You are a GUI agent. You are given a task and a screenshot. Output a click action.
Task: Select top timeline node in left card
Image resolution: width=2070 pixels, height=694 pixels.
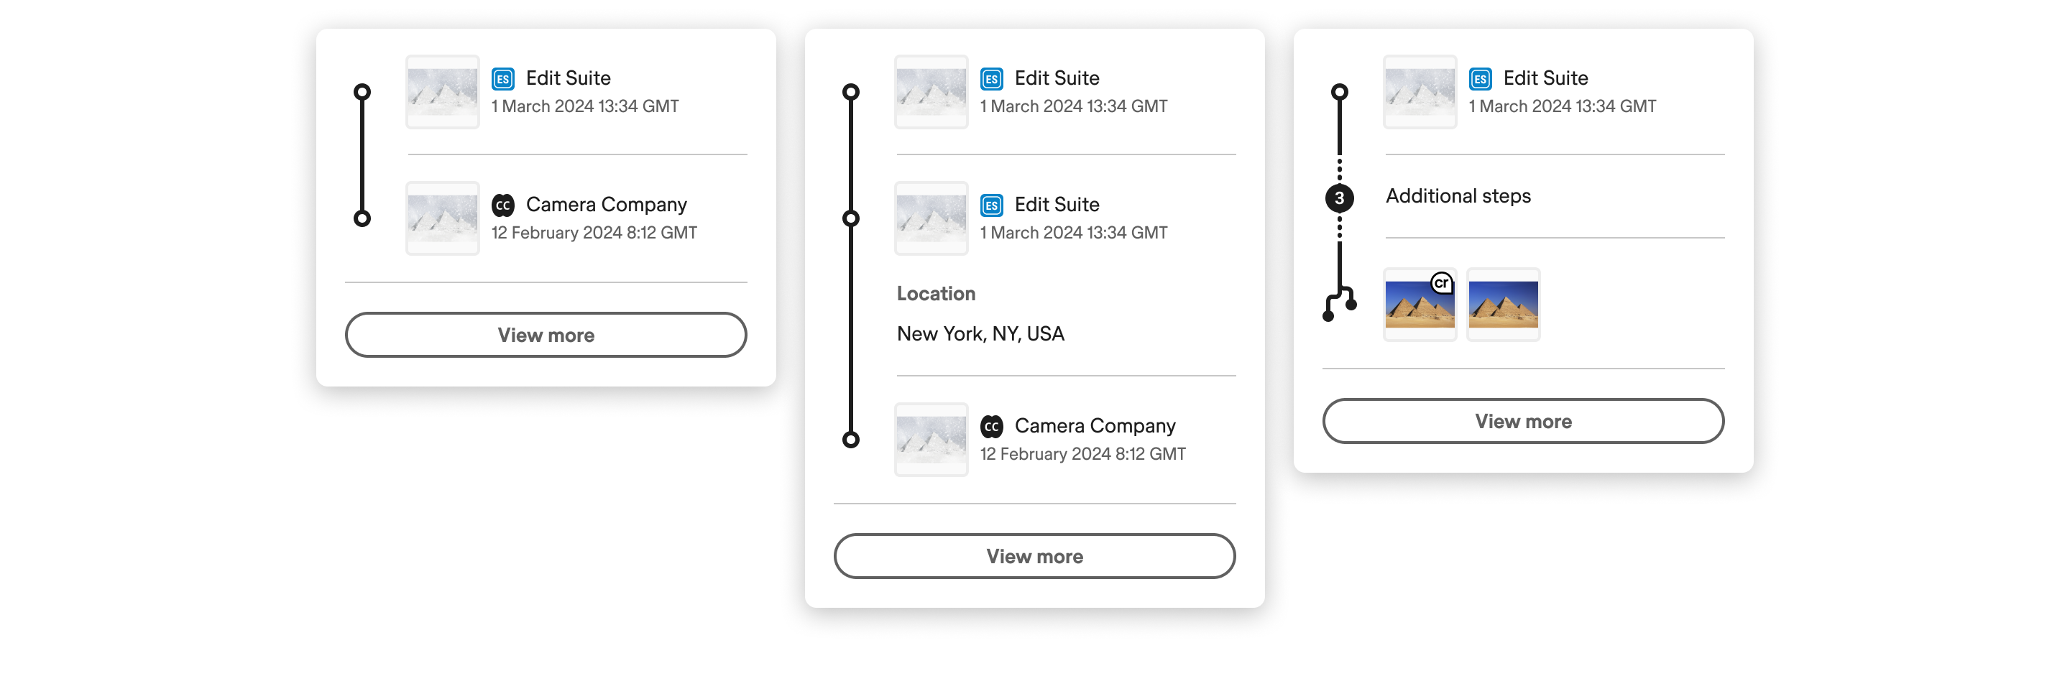pyautogui.click(x=362, y=91)
